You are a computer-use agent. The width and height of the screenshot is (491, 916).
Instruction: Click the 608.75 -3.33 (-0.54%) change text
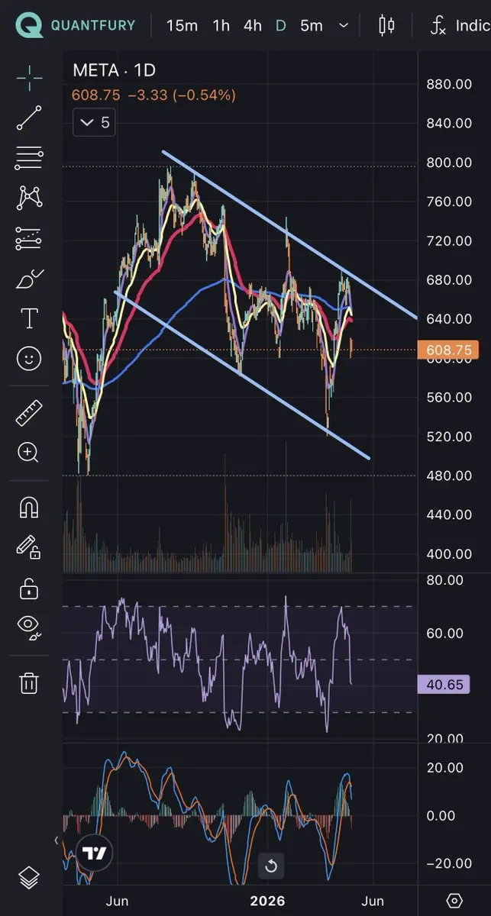tap(153, 95)
